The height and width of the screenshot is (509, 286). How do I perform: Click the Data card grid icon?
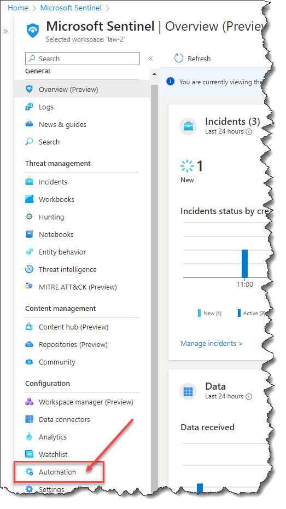188,391
